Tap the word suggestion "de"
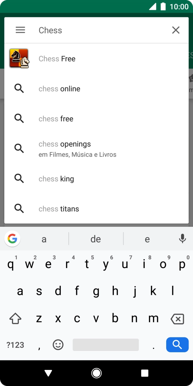This screenshot has width=193, height=386. [x=96, y=239]
